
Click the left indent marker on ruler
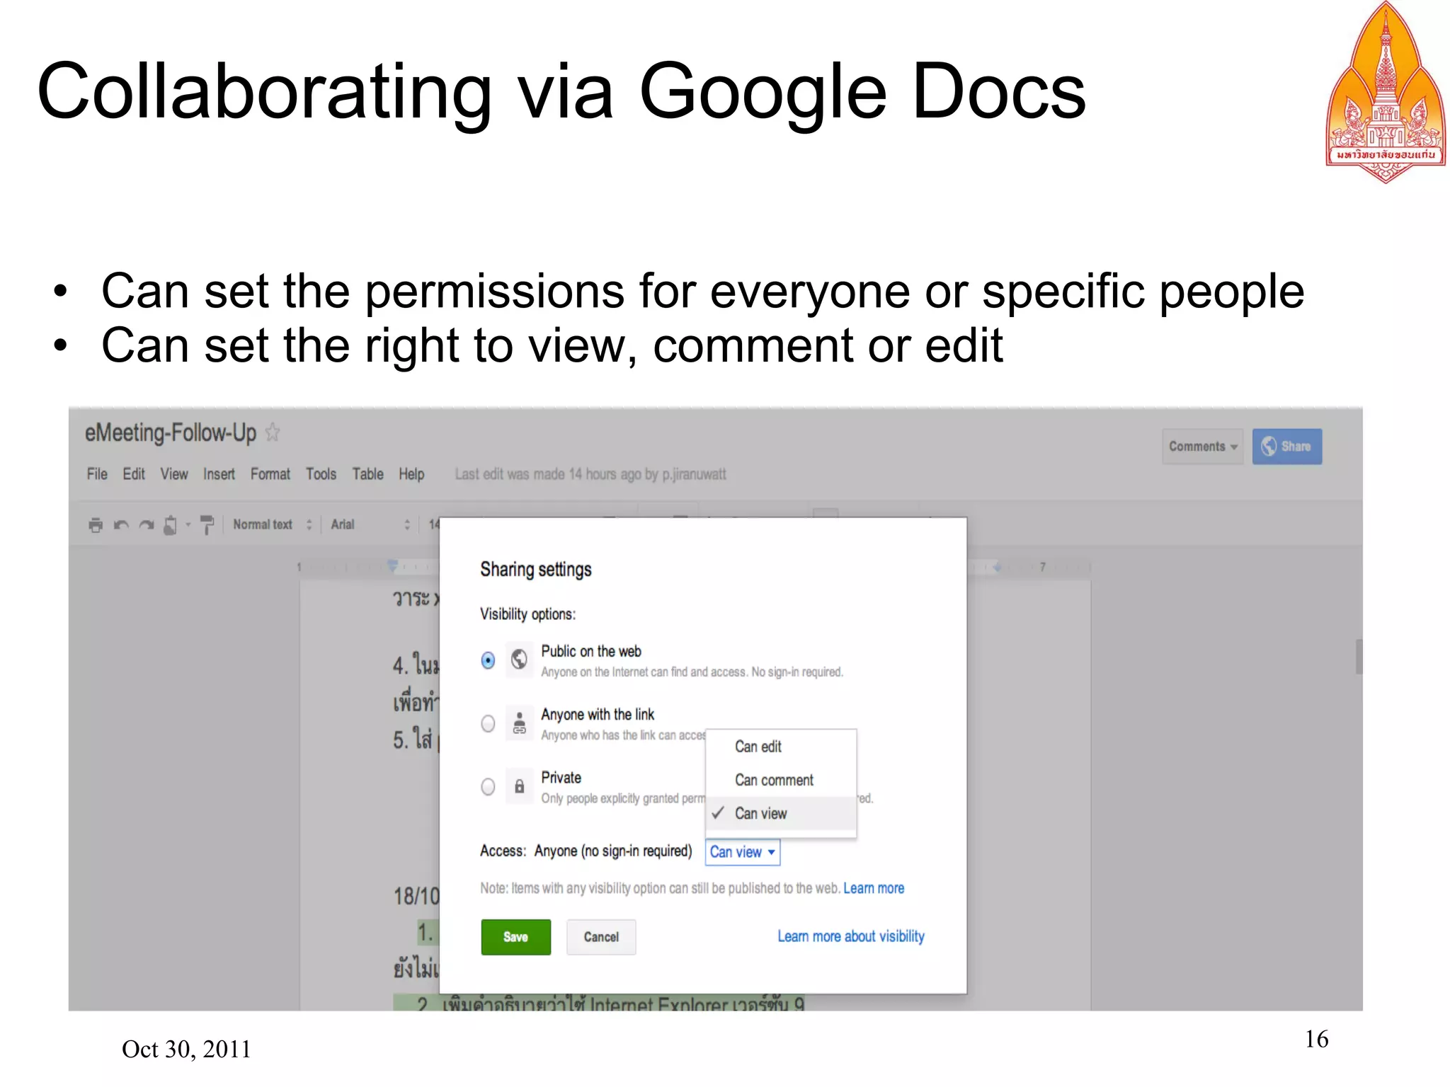click(392, 565)
